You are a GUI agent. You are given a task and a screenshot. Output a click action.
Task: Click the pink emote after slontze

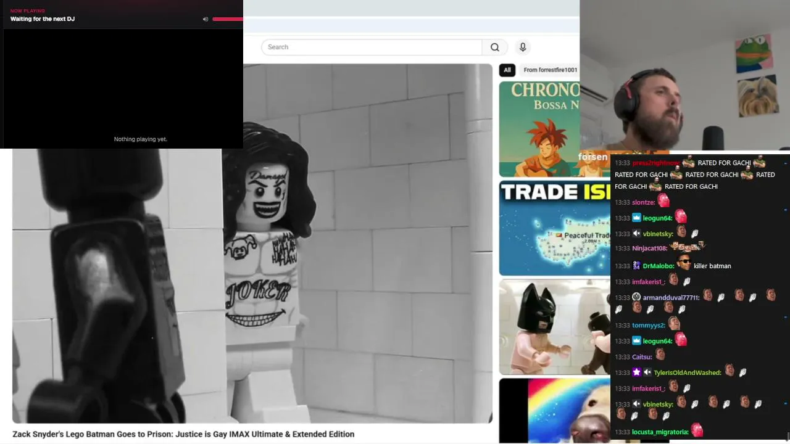(x=663, y=200)
